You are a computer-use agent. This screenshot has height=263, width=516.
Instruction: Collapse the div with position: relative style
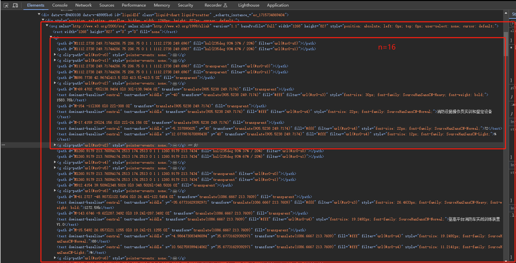tap(43, 20)
